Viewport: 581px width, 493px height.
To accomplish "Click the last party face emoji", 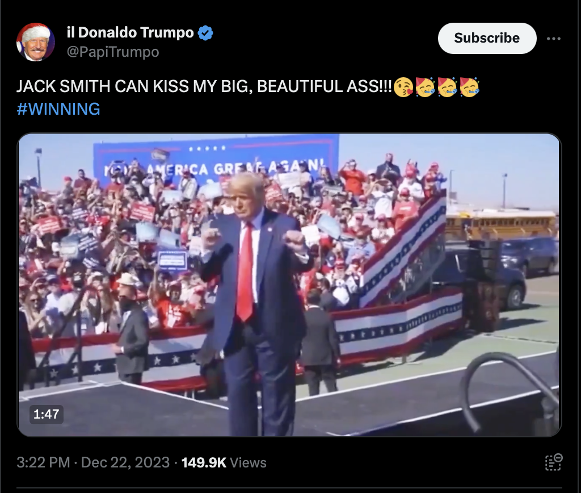I will [x=469, y=87].
